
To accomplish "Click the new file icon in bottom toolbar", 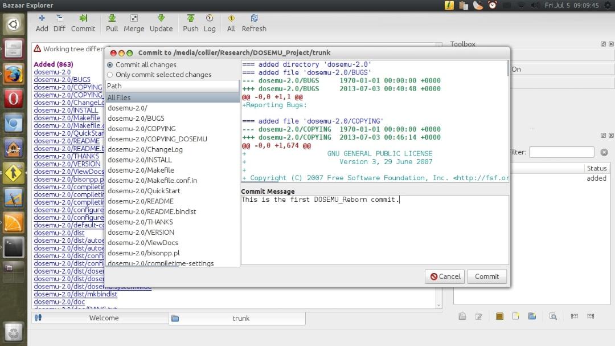I will (x=515, y=316).
